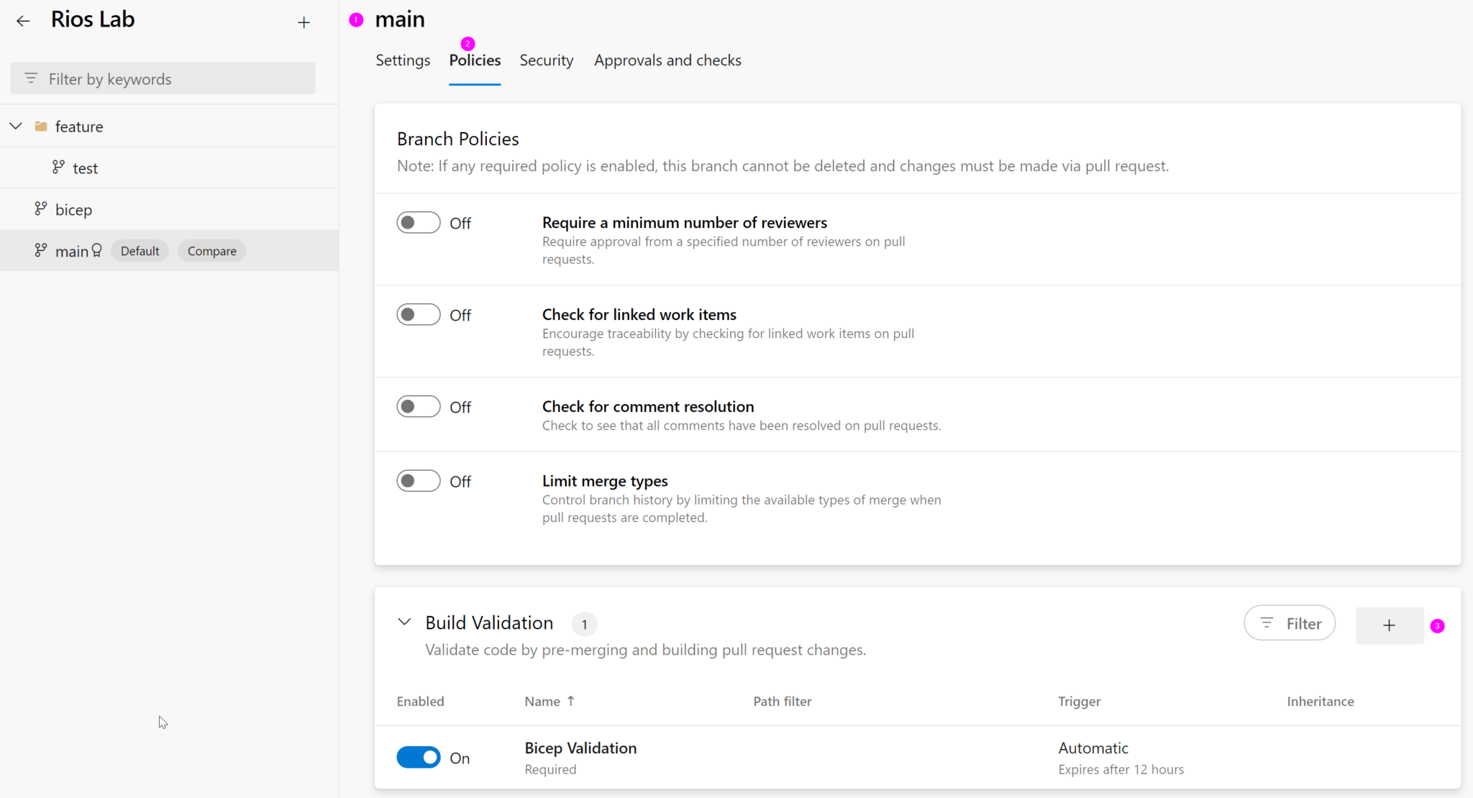Open the Approvals and checks tab
Image resolution: width=1473 pixels, height=798 pixels.
coord(667,60)
